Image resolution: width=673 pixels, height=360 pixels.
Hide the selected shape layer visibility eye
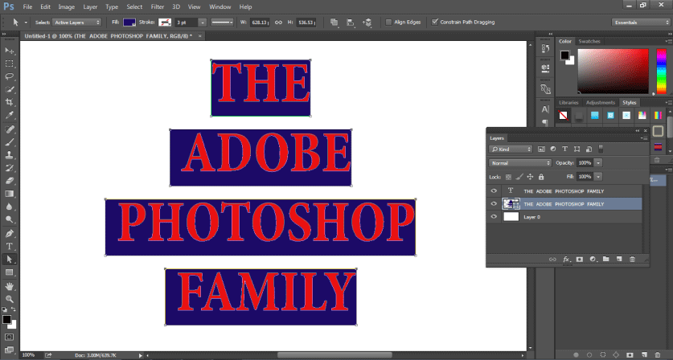(494, 204)
